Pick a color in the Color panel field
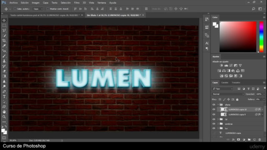Viewport: 267px width, 150px height. (238, 37)
